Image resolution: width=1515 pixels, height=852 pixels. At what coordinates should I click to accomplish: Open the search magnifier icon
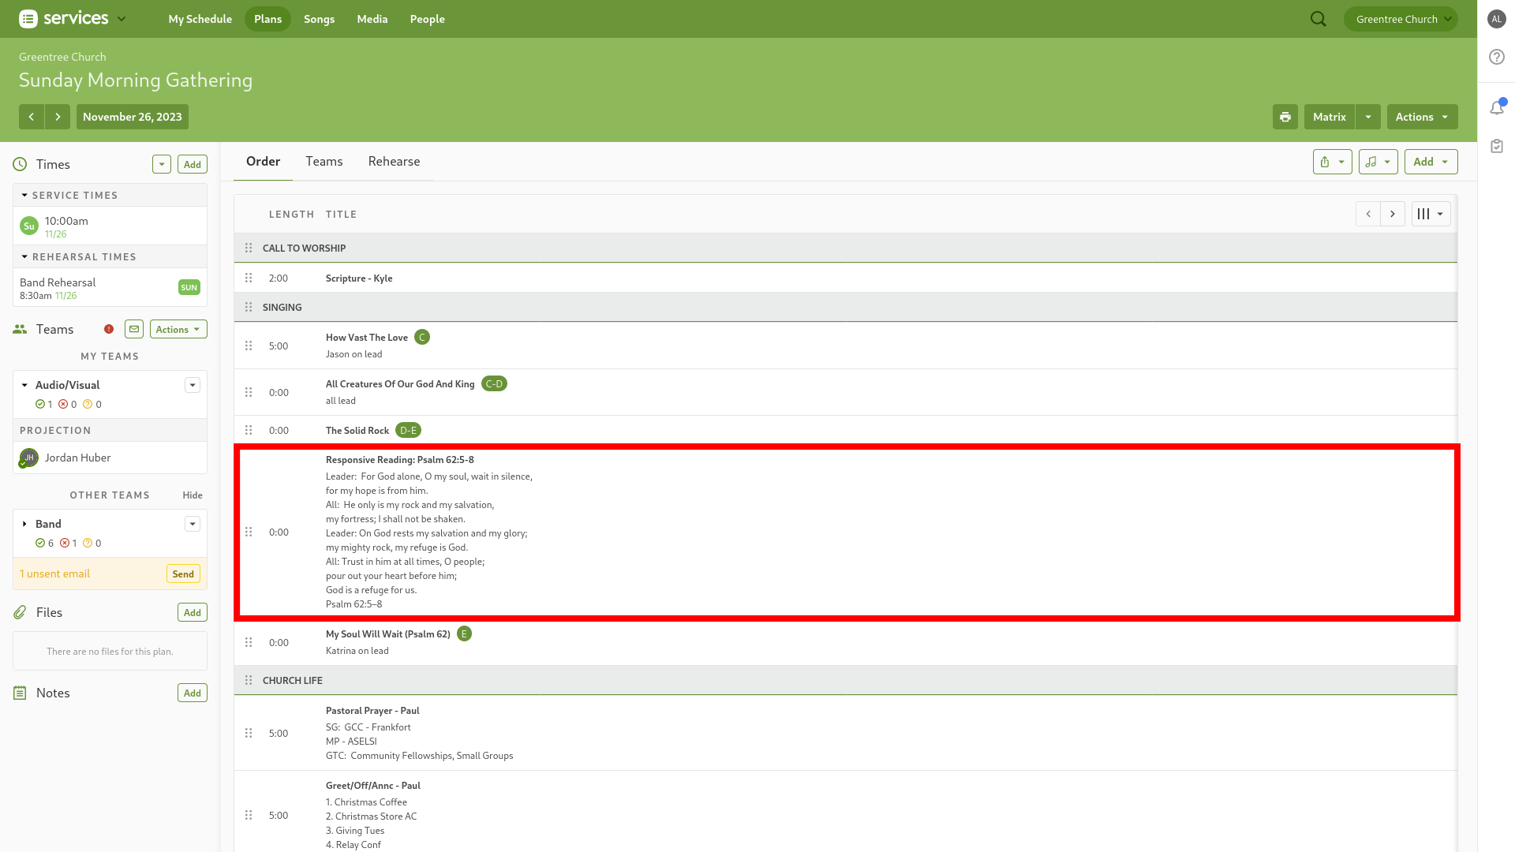coord(1318,19)
